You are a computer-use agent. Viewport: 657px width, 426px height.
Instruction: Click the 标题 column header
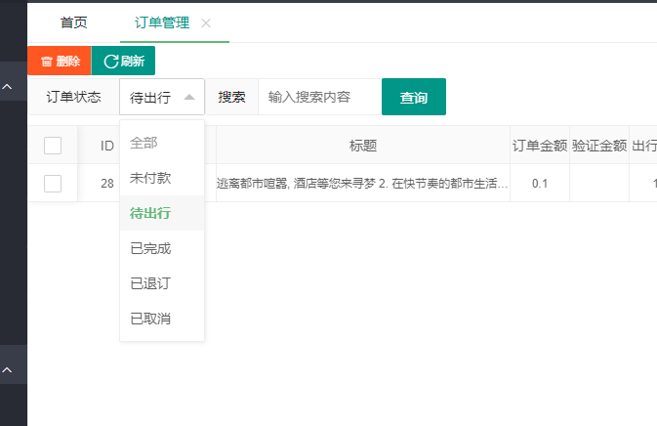click(x=363, y=145)
